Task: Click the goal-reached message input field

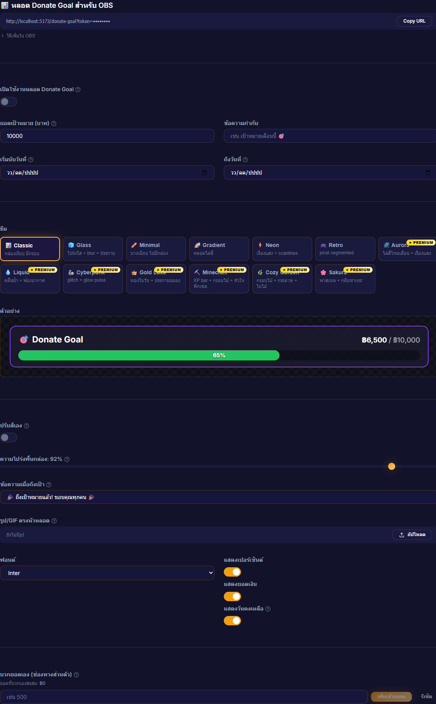Action: pyautogui.click(x=218, y=497)
